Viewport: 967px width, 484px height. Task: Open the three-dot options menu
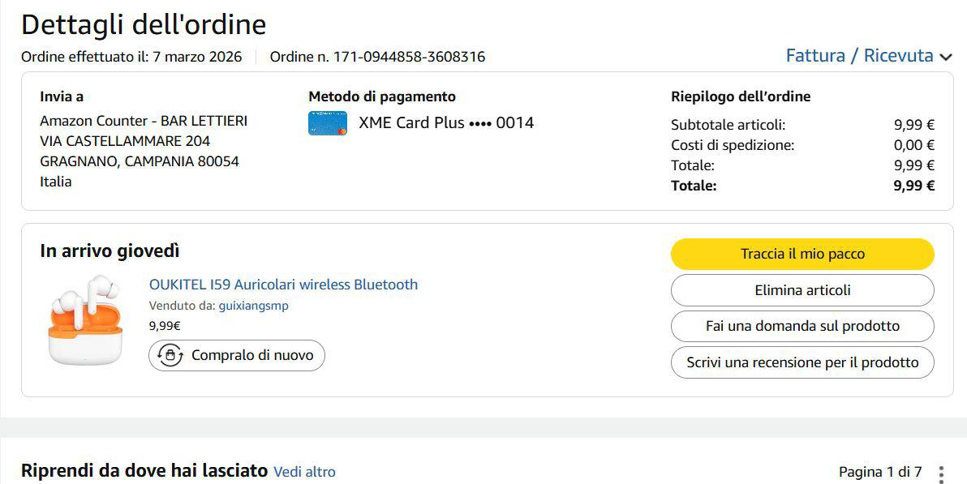point(941,473)
